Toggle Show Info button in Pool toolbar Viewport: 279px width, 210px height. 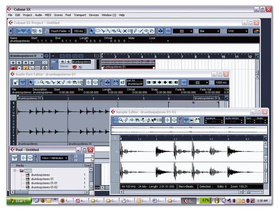click(15, 158)
